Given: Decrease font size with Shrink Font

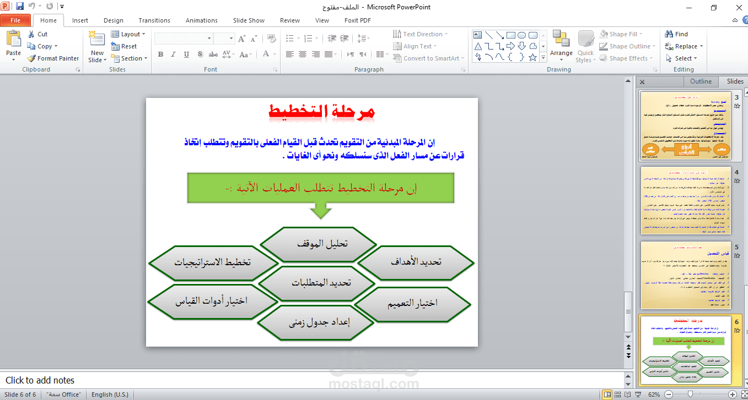Looking at the screenshot, I should (x=254, y=39).
